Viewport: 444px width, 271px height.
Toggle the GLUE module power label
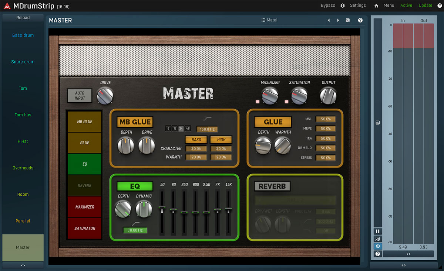pos(273,122)
